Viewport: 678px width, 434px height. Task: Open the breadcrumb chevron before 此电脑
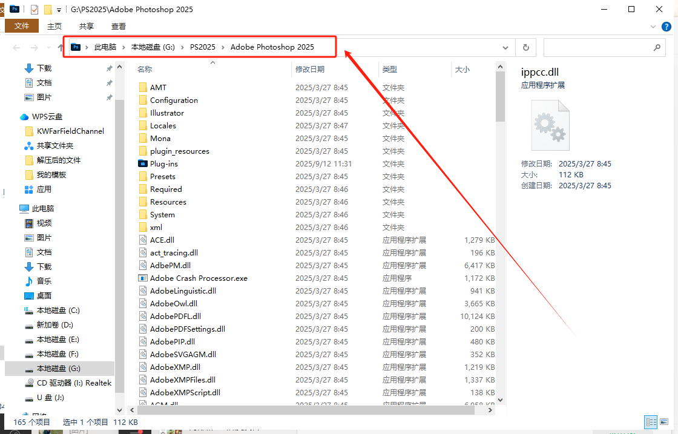pyautogui.click(x=87, y=47)
